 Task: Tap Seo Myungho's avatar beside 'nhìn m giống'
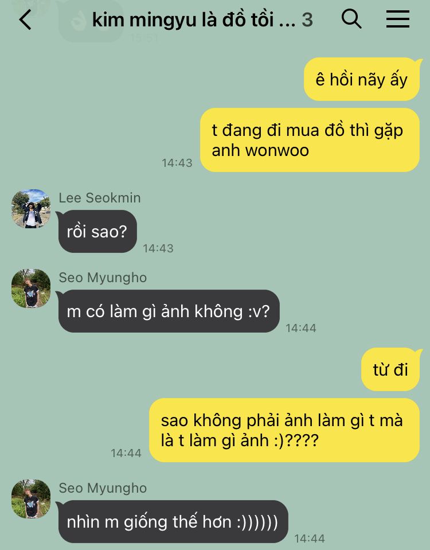pos(31,499)
